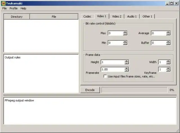The height and width of the screenshot is (133, 180).
Task: Click the Width input field
Action: [x=162, y=62]
